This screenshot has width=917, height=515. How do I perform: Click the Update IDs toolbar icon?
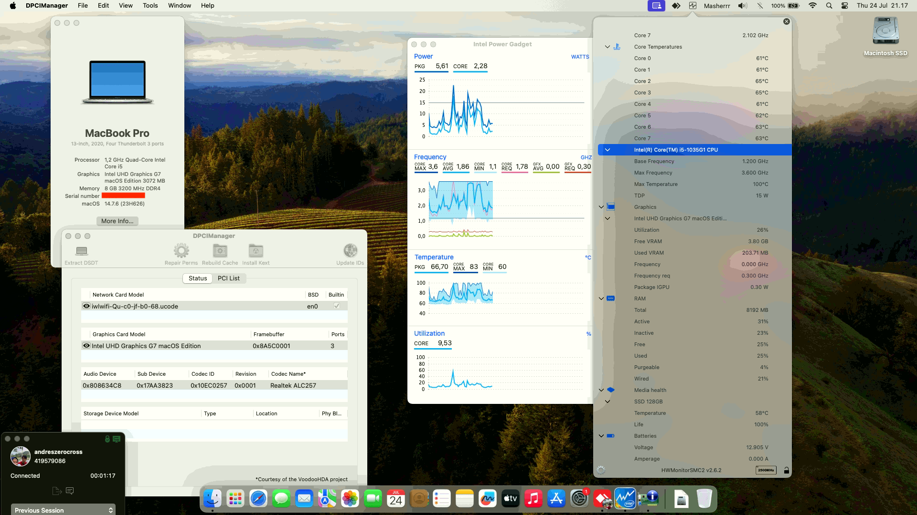[351, 251]
